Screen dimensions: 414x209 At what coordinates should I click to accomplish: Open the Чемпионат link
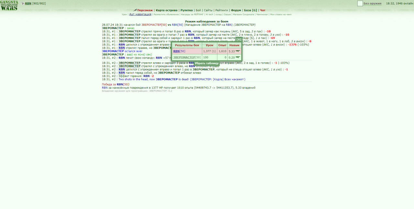pyautogui.click(x=262, y=15)
